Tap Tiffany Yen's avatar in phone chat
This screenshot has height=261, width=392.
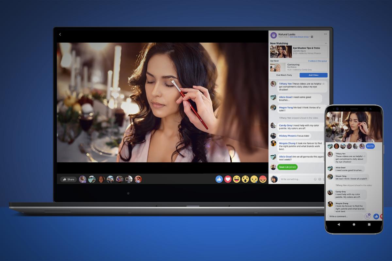click(330, 154)
